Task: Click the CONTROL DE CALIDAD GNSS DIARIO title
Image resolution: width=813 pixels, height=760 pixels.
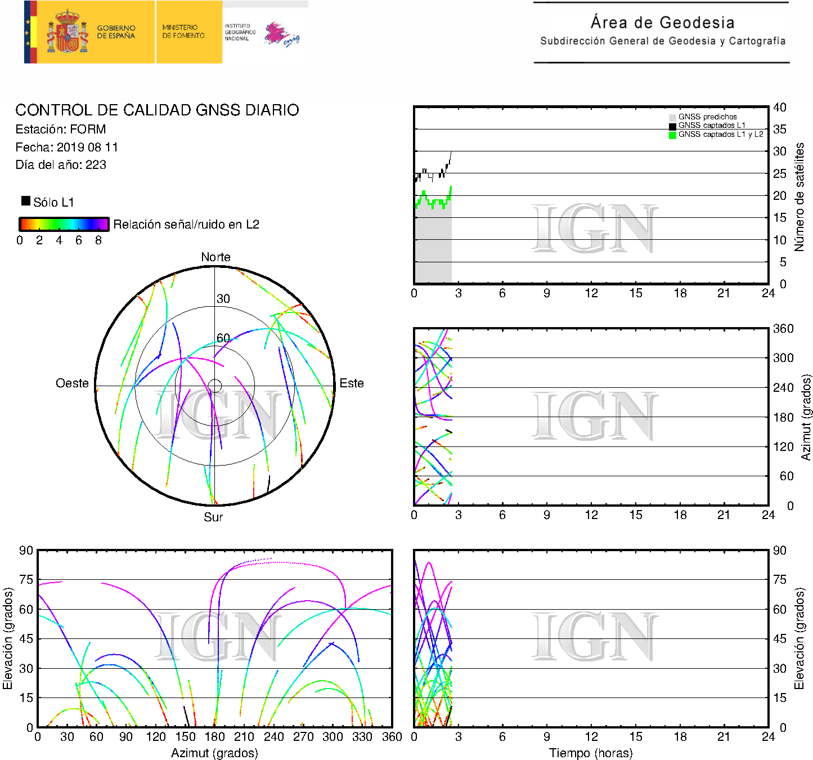Action: coord(157,110)
